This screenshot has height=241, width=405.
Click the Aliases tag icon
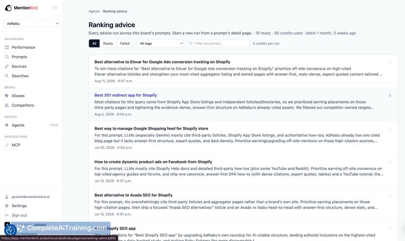coord(7,96)
